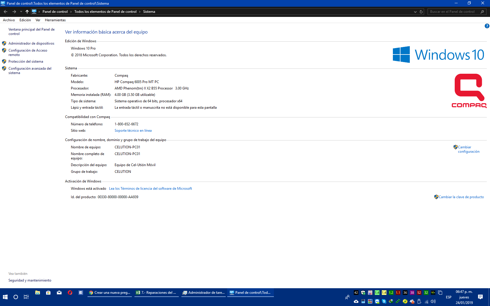Open Cortana search circle

(16, 297)
